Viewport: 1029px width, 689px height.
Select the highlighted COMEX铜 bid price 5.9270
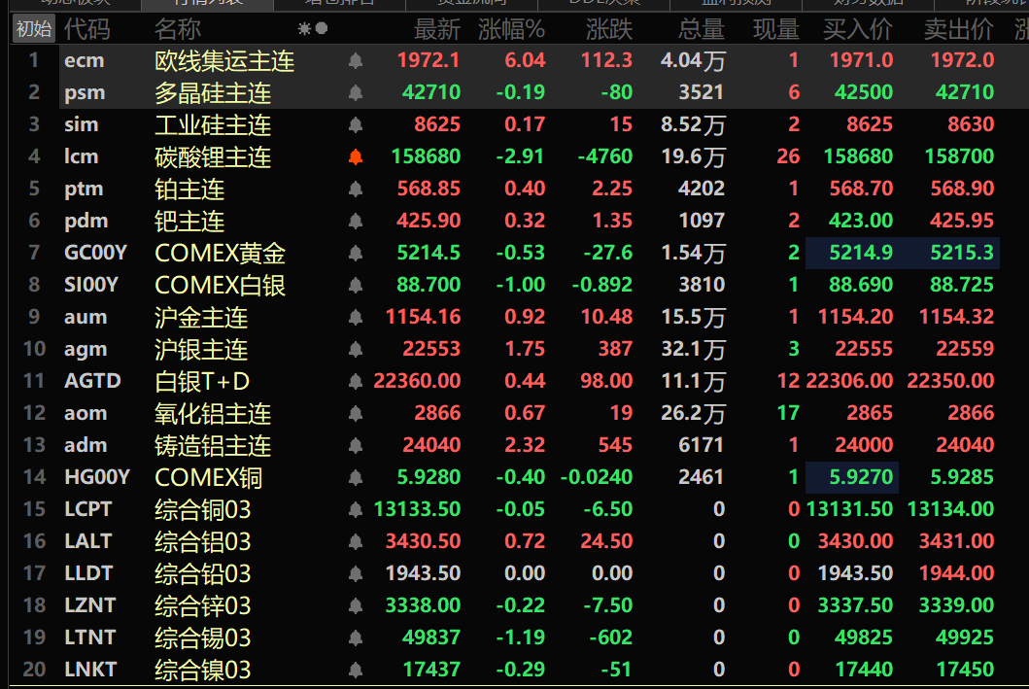click(x=857, y=478)
